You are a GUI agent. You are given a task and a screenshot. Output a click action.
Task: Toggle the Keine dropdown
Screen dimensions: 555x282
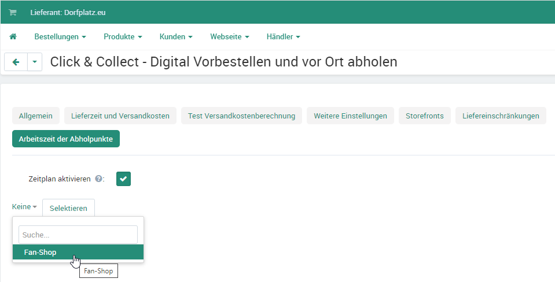coord(24,207)
